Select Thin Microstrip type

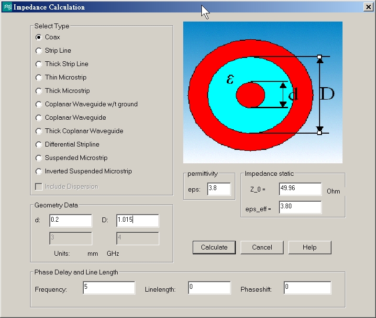[x=39, y=78]
